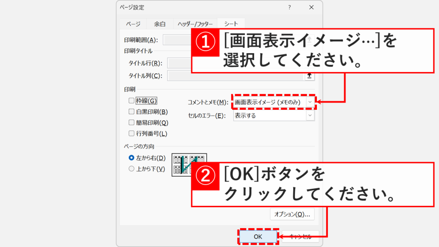Confirm with the OK button
Image resolution: width=439 pixels, height=247 pixels.
[258, 237]
